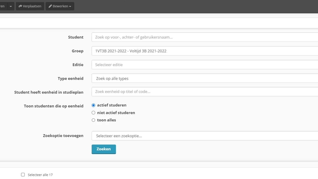Screen dimensions: 318x179
Task: Expand the Type eenheid 'Zoek op alle types' dropdown
Action: [x=205, y=78]
